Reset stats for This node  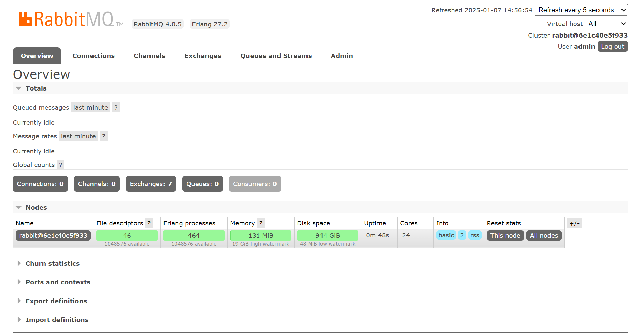click(505, 235)
